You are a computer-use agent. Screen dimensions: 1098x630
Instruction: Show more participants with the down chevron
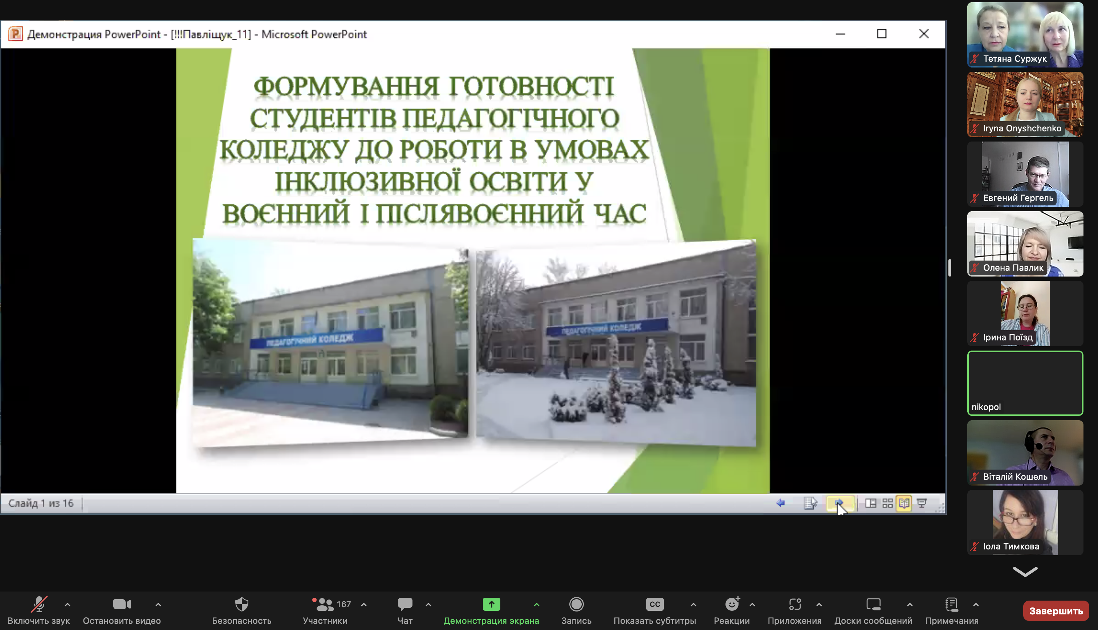[x=1025, y=572]
